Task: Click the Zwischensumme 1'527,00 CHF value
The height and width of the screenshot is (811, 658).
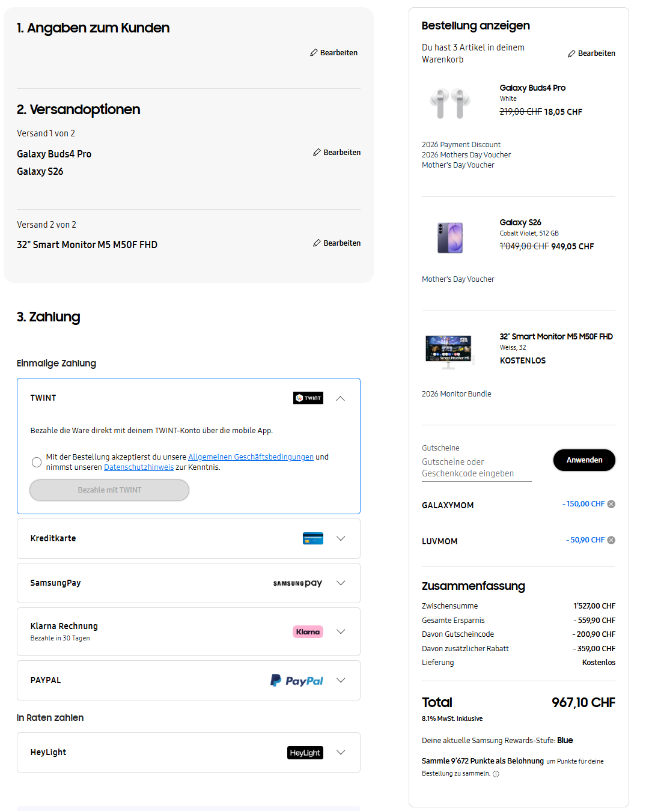Action: point(594,606)
